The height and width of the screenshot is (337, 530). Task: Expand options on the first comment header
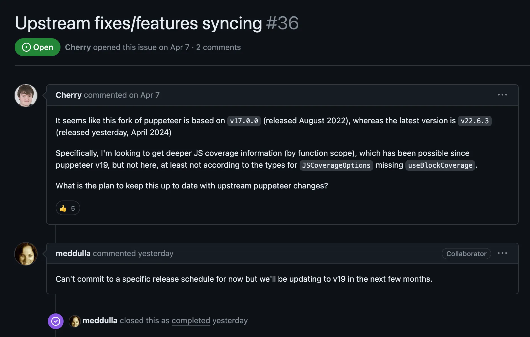coord(502,95)
